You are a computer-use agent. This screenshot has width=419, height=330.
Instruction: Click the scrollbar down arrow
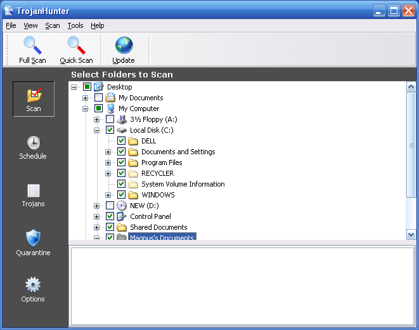411,235
